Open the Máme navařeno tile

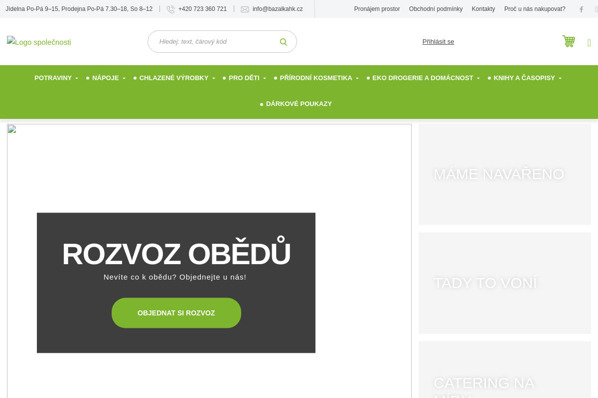coord(505,174)
